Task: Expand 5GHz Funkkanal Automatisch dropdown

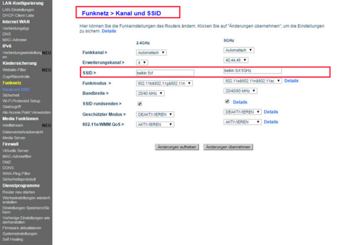Action: coord(239,50)
